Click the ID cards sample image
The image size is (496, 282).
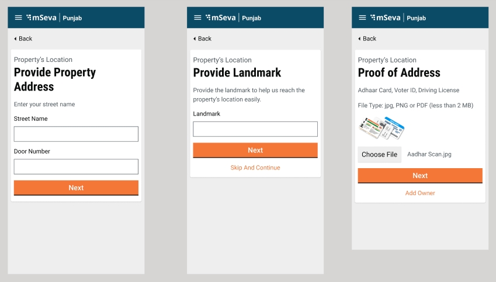pyautogui.click(x=381, y=128)
